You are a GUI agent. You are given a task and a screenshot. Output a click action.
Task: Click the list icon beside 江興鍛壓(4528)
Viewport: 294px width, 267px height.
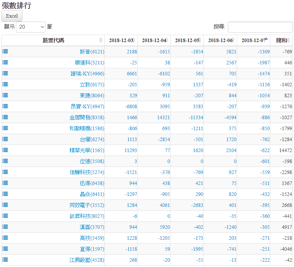point(5,260)
